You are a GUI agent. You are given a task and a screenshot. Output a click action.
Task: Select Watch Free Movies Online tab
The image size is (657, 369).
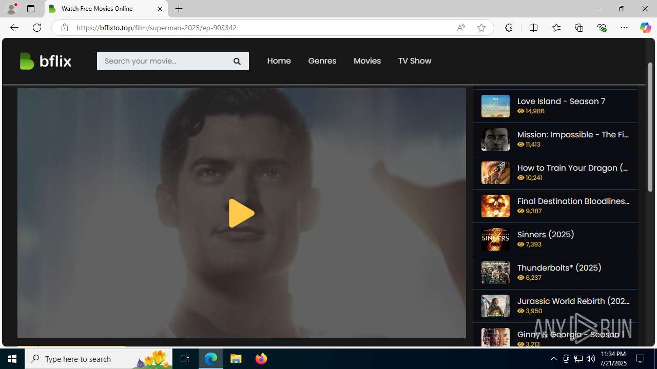pos(106,9)
